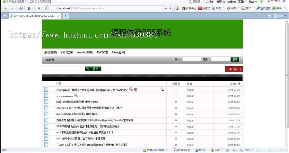Open 登录管家 login manager

(263, 8)
